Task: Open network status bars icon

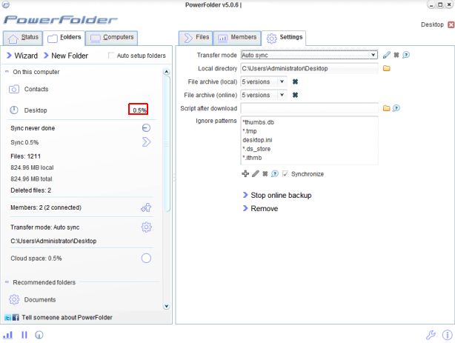Action: tap(8, 335)
